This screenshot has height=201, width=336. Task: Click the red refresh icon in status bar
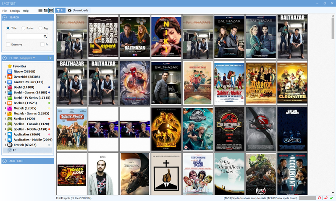[x=319, y=198]
